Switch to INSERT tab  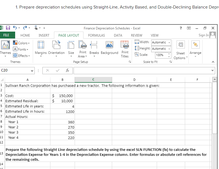(44, 35)
